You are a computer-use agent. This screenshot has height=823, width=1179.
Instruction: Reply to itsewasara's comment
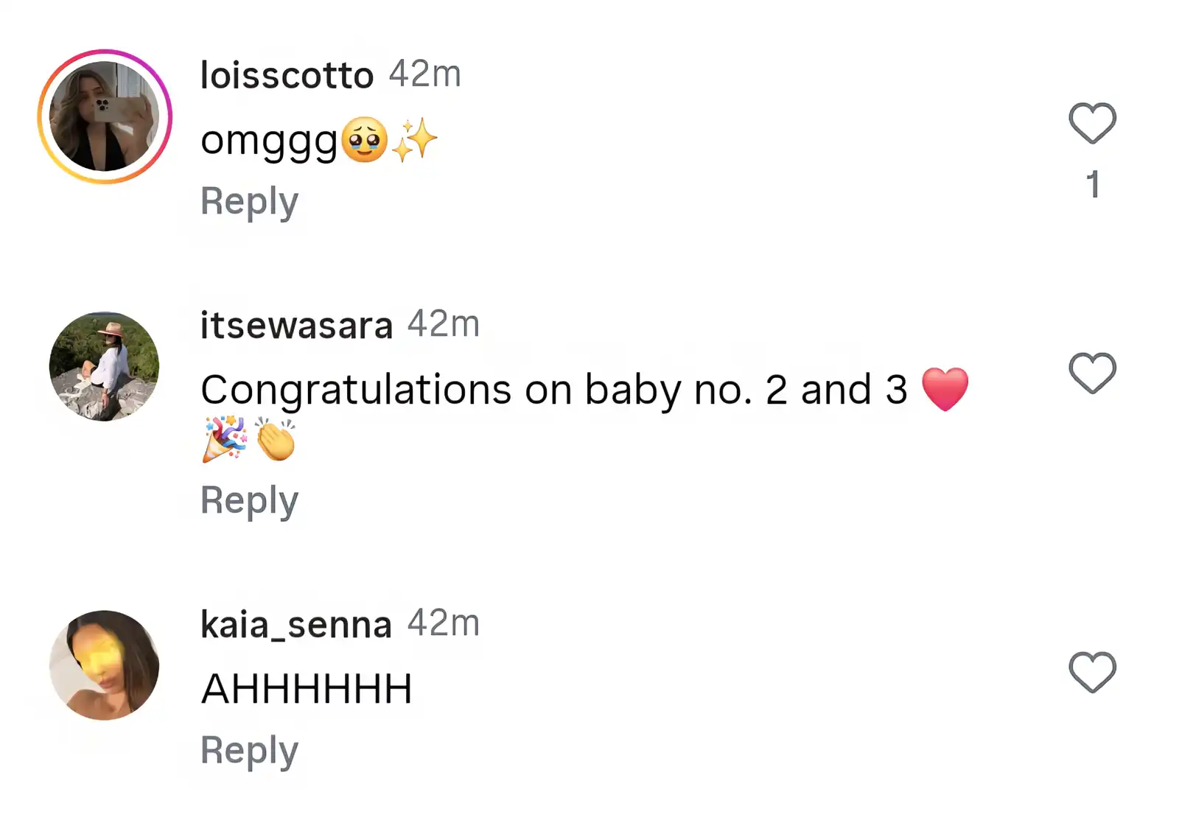click(249, 500)
